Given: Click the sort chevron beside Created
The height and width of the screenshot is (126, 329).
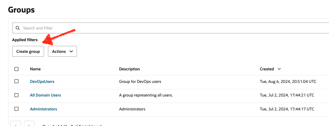Looking at the screenshot, I should (x=279, y=69).
